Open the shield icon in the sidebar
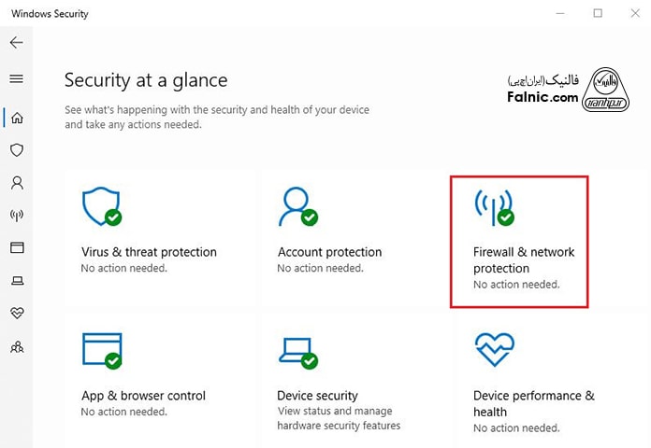Screen dimensions: 651x448 pyautogui.click(x=16, y=149)
